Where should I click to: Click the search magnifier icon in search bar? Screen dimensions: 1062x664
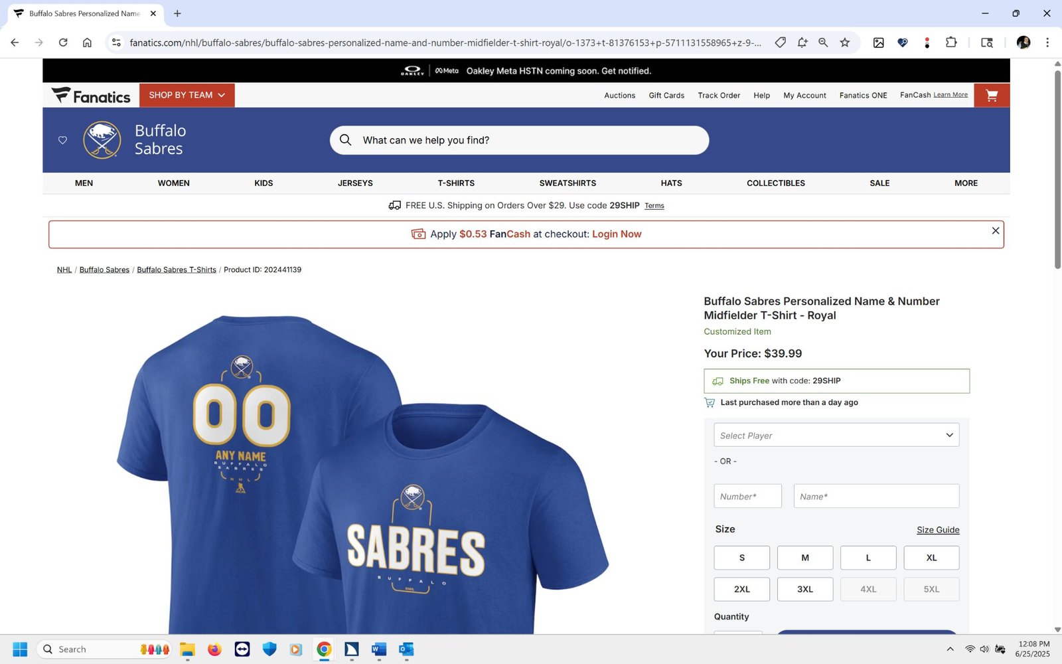coord(345,140)
